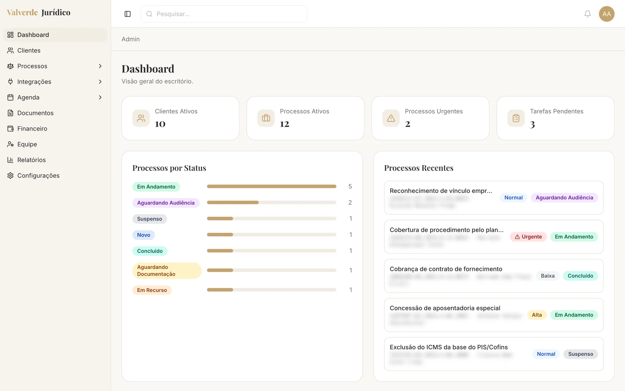Toggle the sidebar panel icon
The height and width of the screenshot is (391, 625).
click(x=127, y=14)
